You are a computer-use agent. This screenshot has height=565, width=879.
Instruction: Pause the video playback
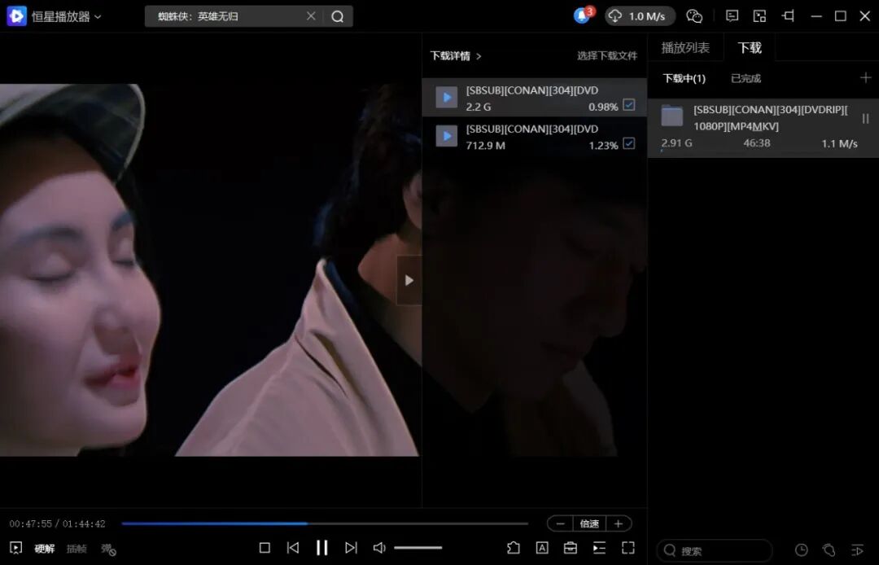(321, 548)
